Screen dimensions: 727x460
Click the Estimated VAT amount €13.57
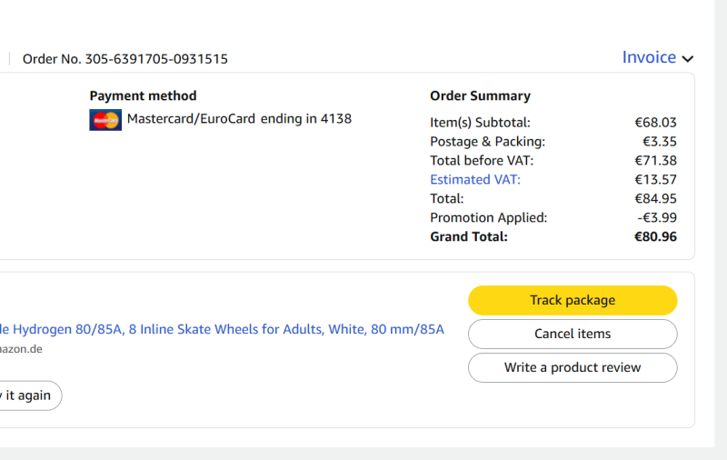[655, 179]
